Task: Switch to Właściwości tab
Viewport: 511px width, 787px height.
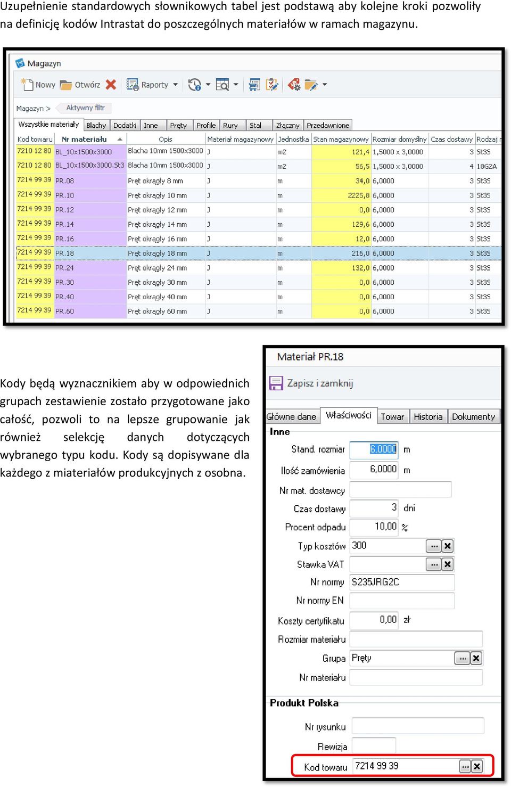Action: (x=349, y=415)
